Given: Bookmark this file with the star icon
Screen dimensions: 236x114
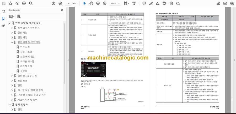Looking at the screenshot, I should tap(10, 3).
